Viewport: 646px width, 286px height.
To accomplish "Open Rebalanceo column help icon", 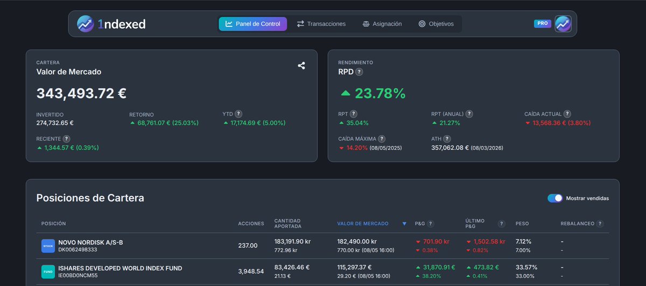I will click(x=600, y=224).
